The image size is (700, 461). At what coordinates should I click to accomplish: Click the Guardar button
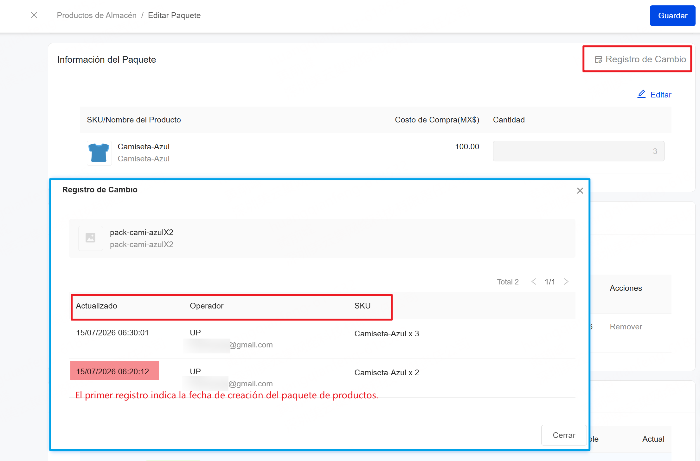click(x=672, y=16)
